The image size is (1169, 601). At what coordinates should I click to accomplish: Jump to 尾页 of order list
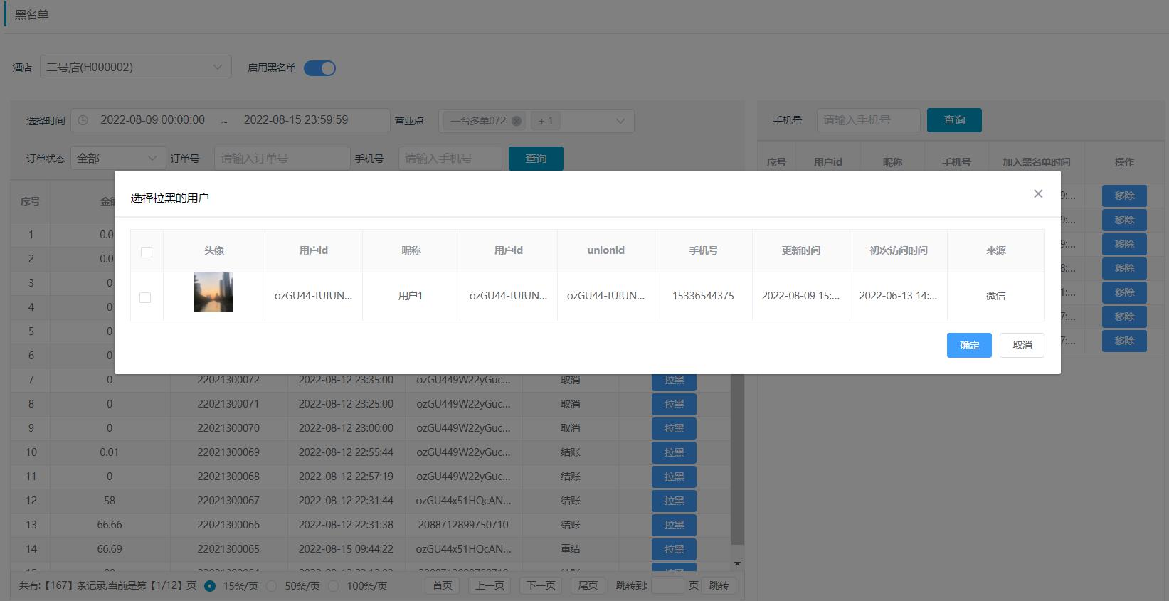[x=588, y=585]
